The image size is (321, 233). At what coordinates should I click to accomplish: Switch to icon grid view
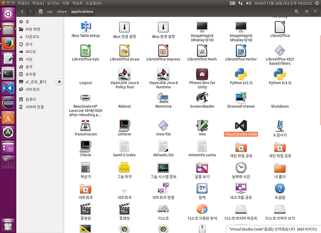(x=315, y=11)
